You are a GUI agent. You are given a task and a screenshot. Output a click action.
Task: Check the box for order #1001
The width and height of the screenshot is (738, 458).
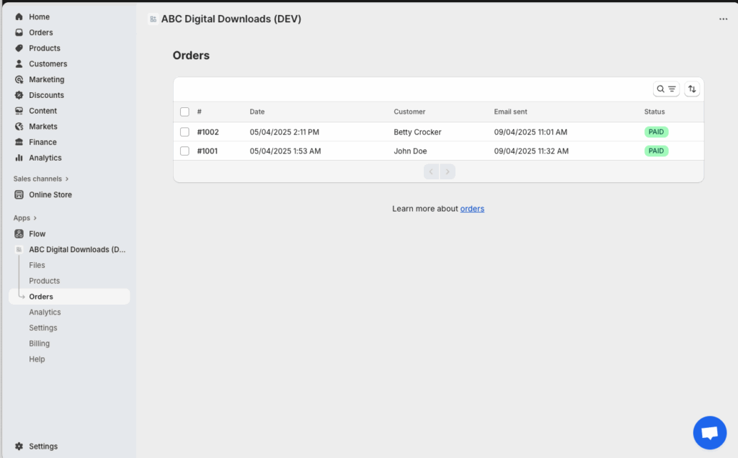tap(184, 151)
